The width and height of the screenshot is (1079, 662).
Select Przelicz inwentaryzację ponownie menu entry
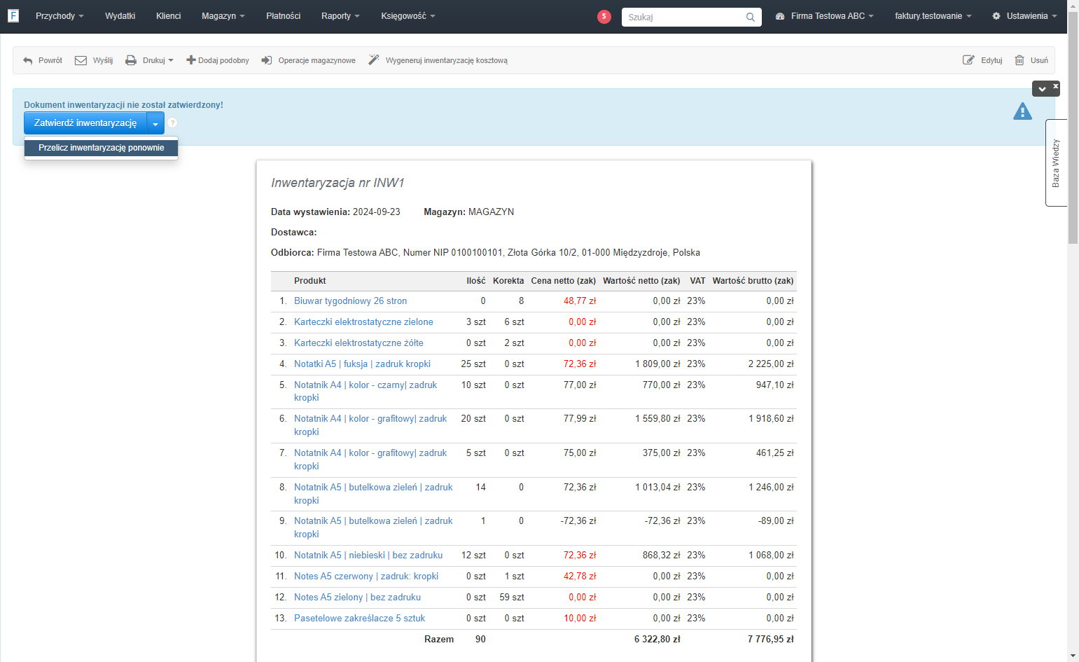click(x=102, y=148)
